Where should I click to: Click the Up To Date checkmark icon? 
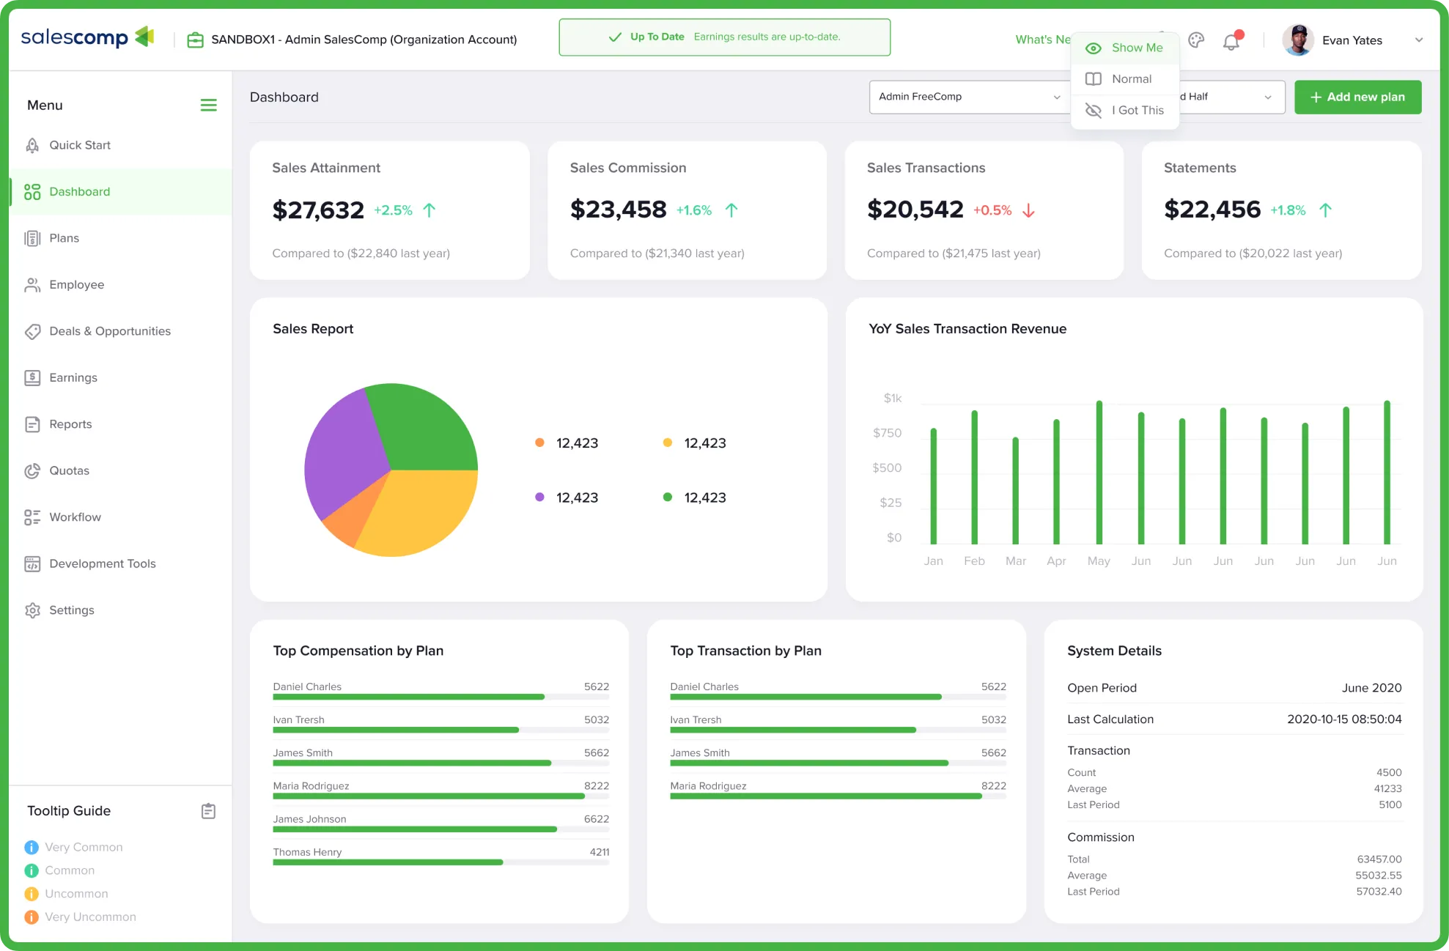[616, 37]
